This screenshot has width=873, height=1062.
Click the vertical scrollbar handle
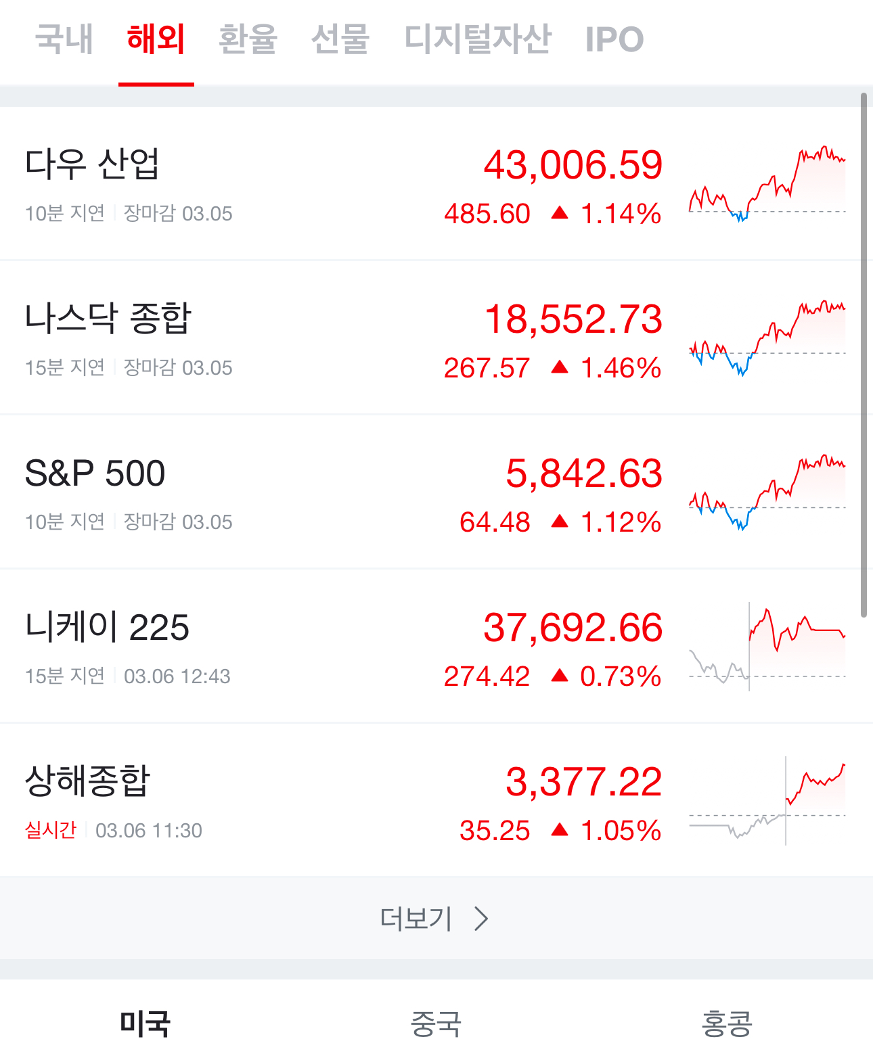(x=864, y=354)
